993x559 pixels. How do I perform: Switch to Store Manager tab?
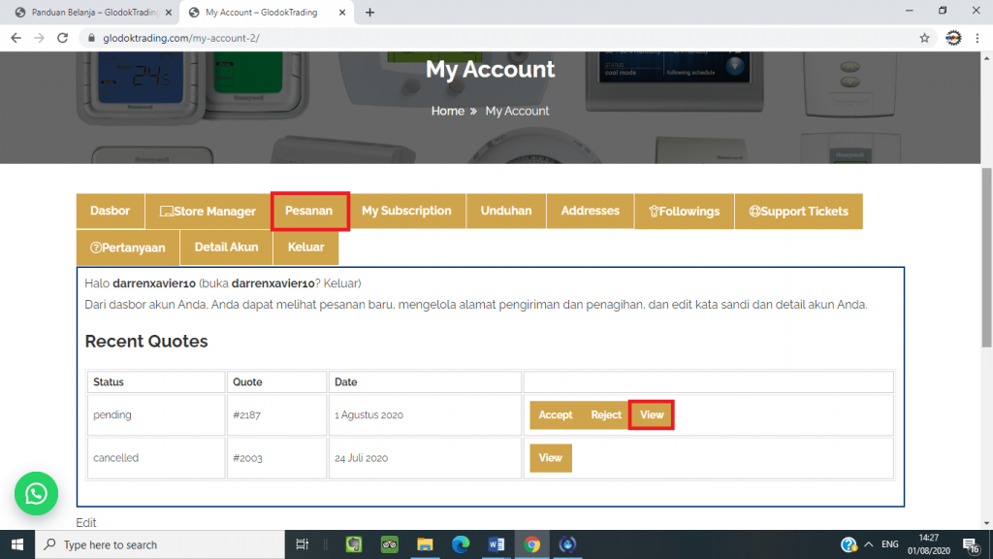point(208,211)
